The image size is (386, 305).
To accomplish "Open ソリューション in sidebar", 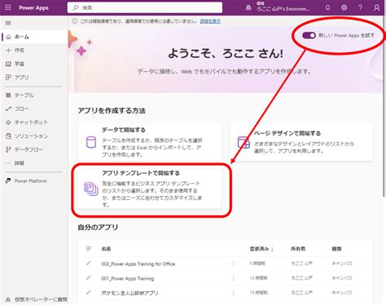I will click(34, 136).
